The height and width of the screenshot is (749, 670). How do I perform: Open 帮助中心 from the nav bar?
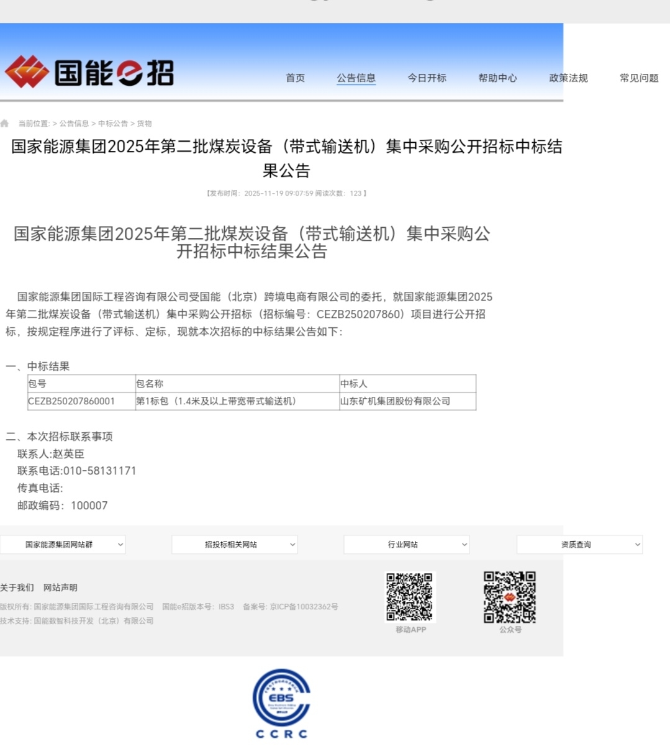tap(498, 78)
